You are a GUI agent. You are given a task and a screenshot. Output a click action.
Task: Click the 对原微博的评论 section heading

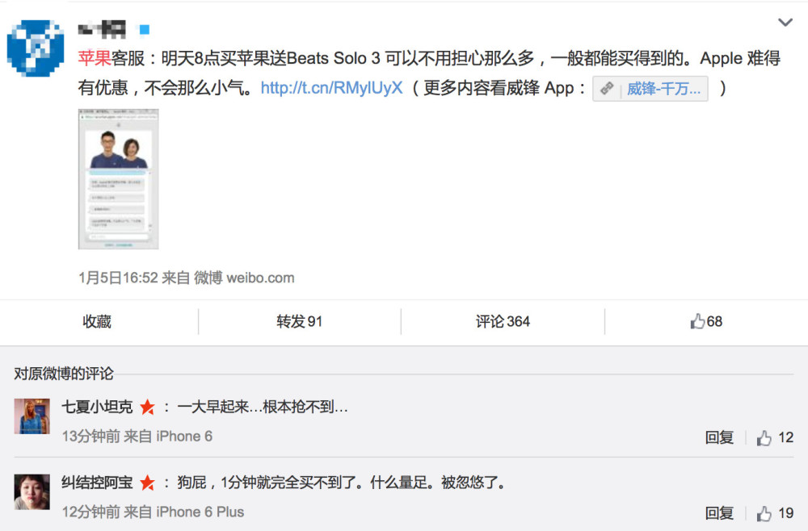[x=64, y=374]
